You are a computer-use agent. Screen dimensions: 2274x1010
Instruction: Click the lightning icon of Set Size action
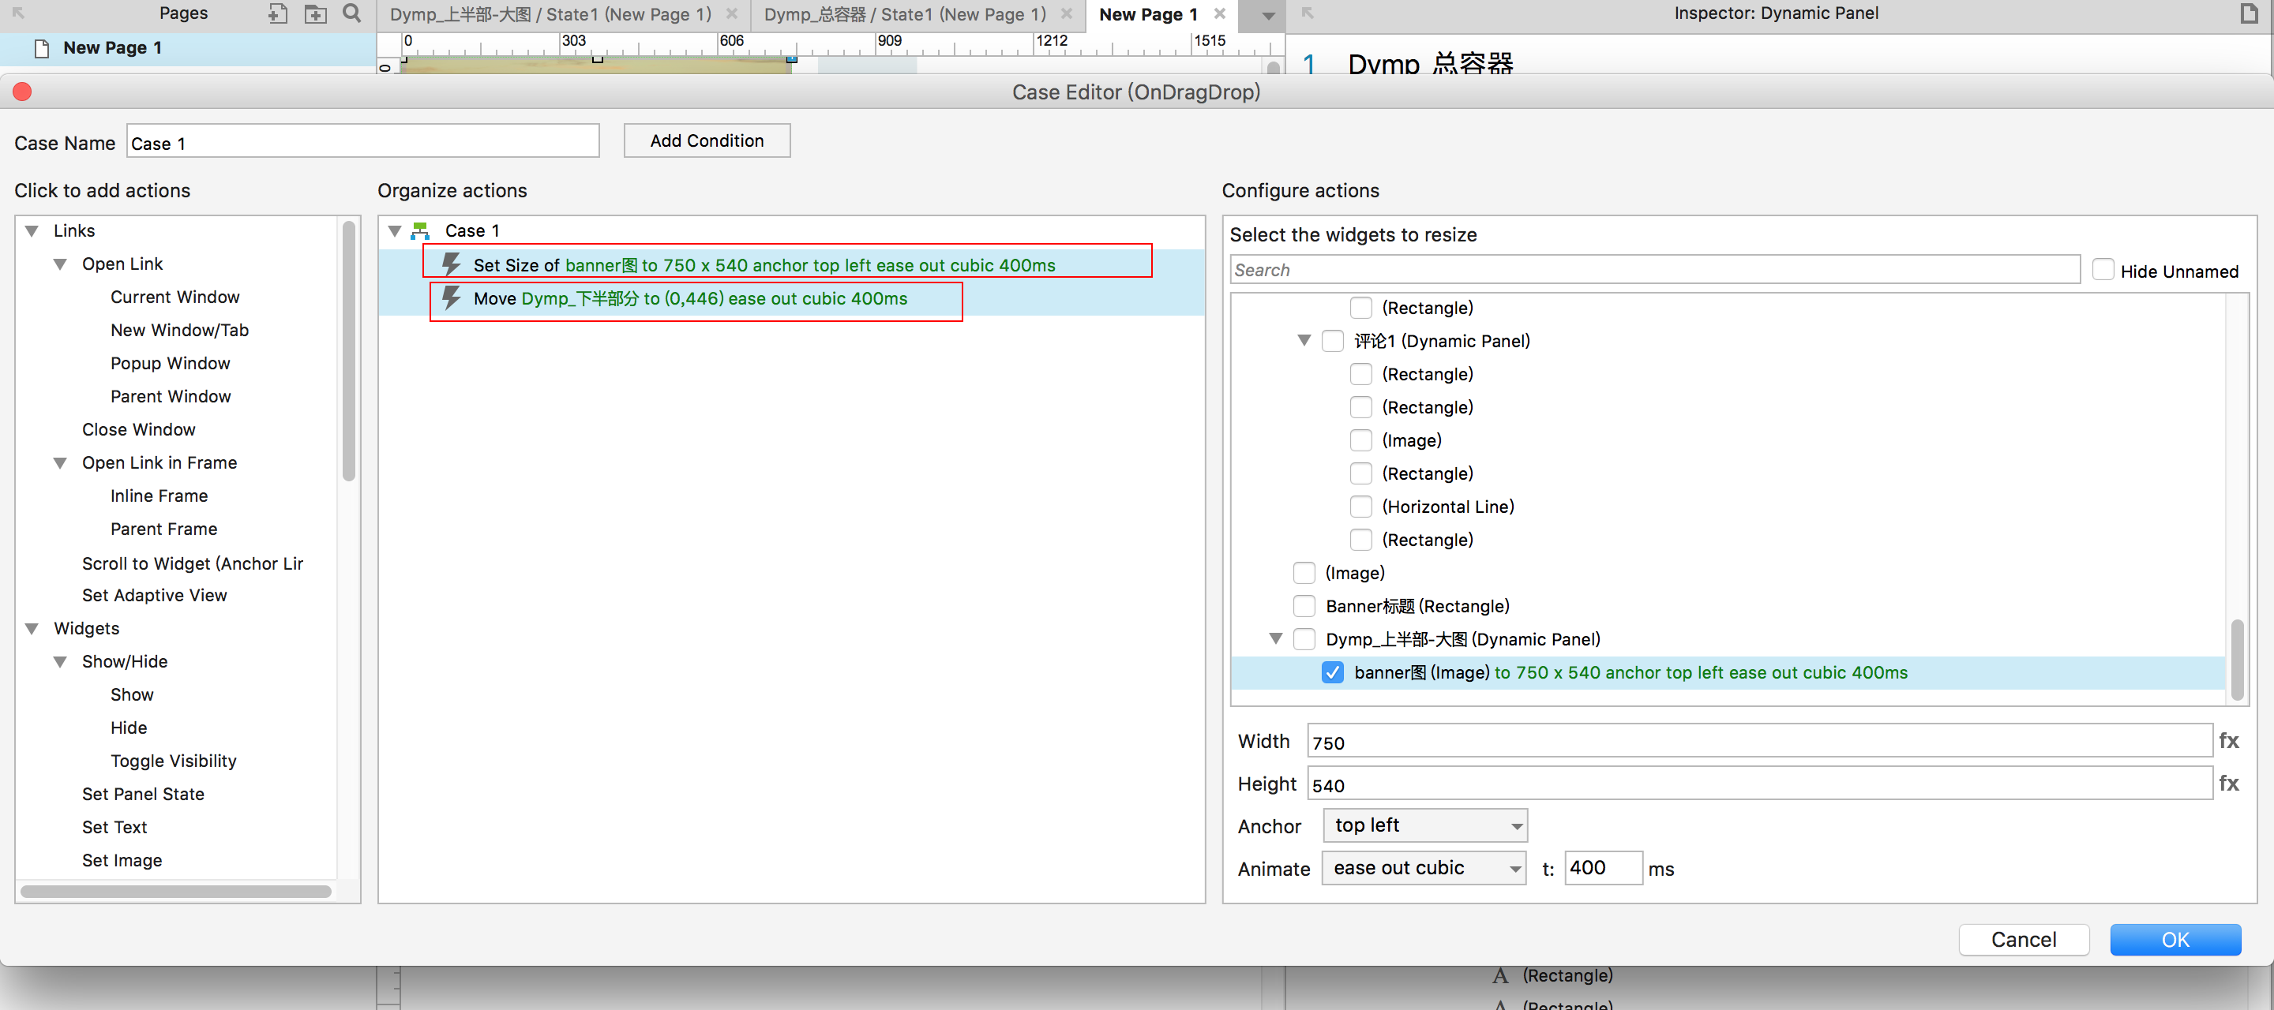click(x=451, y=264)
